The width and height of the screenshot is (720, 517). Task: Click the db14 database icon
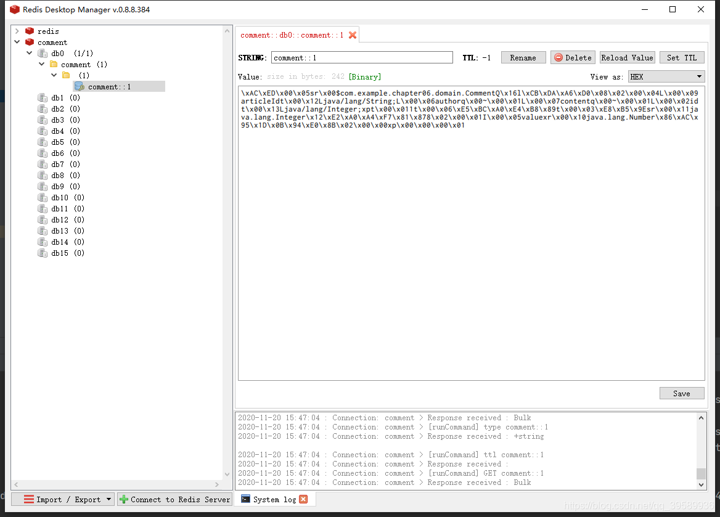point(43,242)
